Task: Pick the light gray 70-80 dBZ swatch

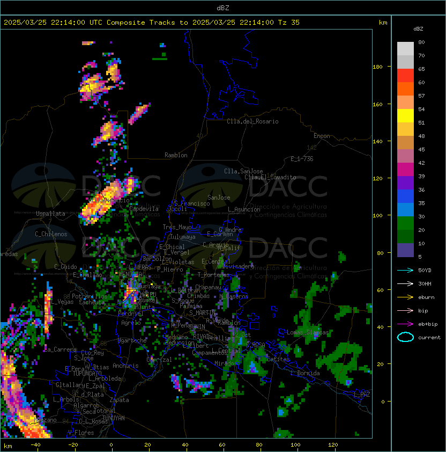Action: coord(405,49)
